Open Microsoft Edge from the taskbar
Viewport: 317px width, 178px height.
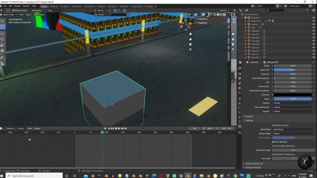coord(154,176)
